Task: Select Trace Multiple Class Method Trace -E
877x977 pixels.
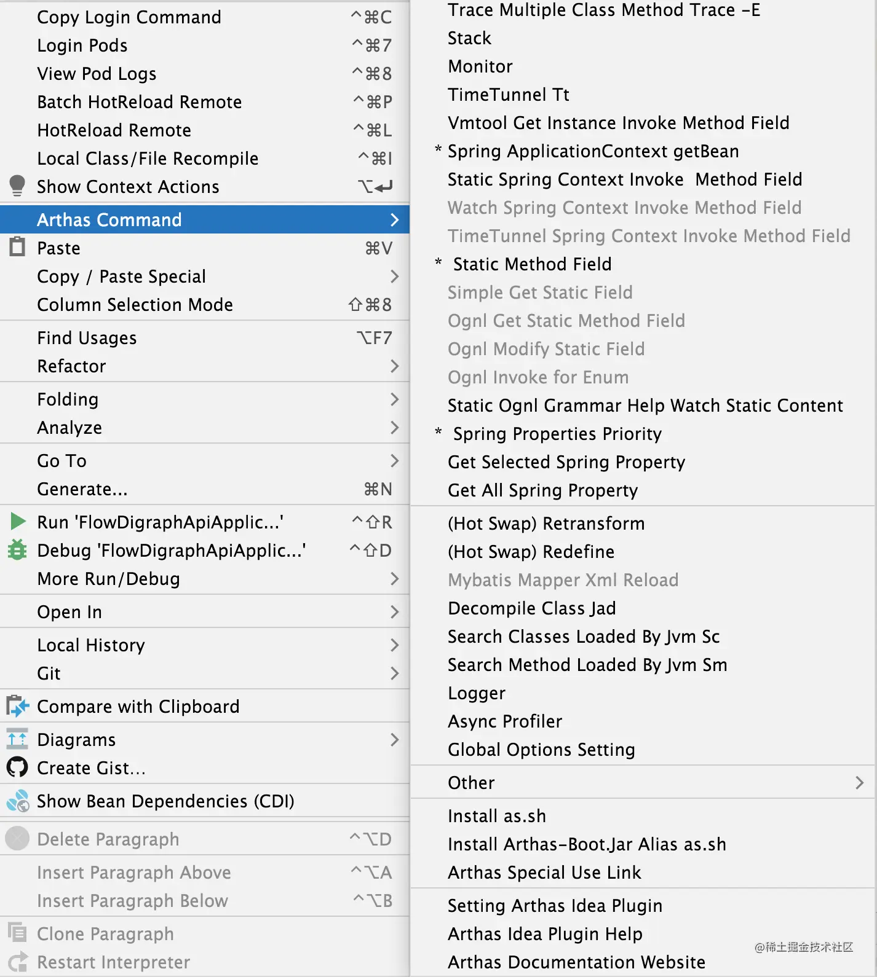Action: point(643,10)
